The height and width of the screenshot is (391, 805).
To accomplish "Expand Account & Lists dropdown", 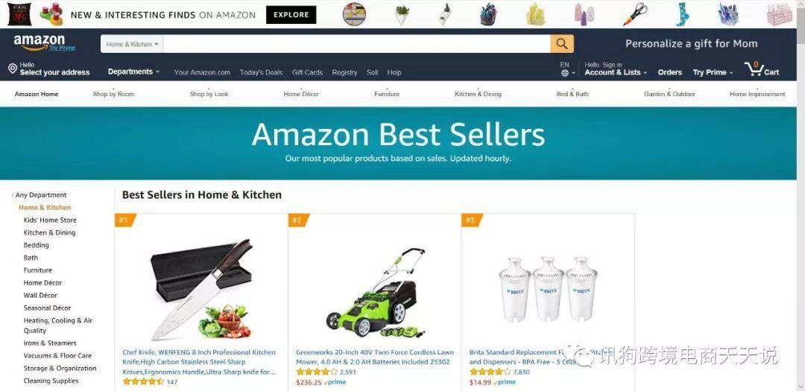I will pyautogui.click(x=616, y=72).
